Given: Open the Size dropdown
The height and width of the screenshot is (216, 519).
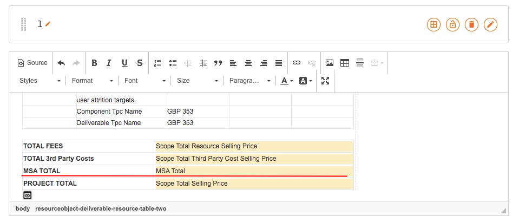Looking at the screenshot, I should pyautogui.click(x=198, y=81).
